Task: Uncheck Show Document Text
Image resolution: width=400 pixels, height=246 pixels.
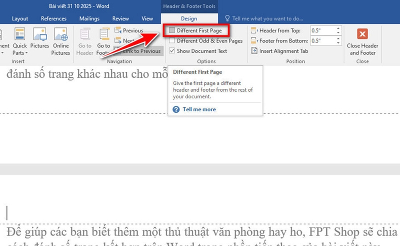Action: pyautogui.click(x=172, y=51)
